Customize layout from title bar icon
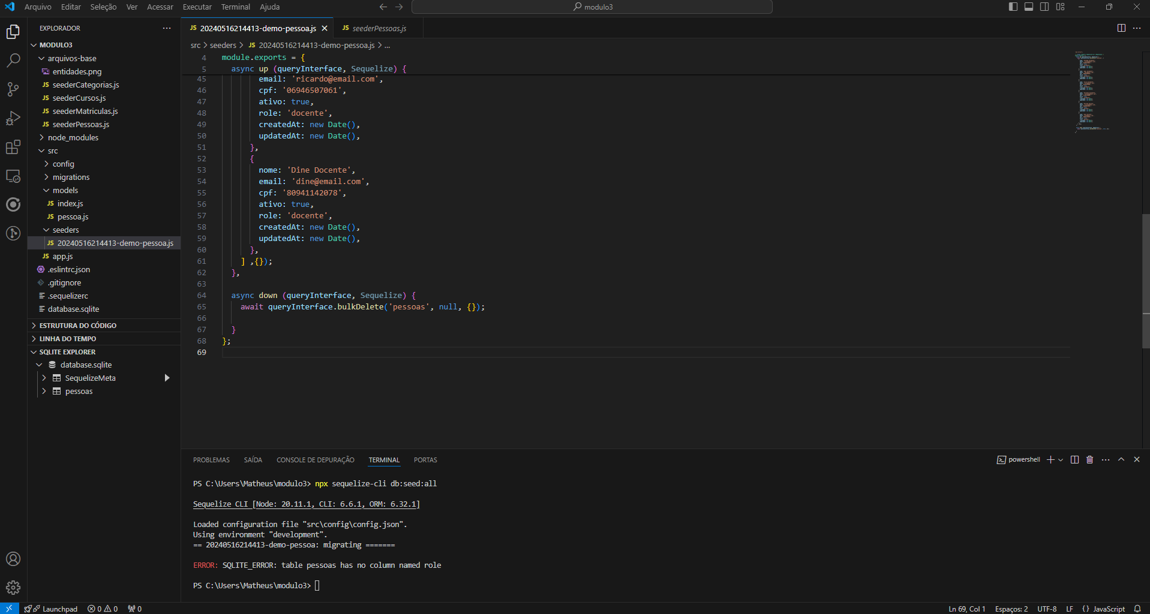Image resolution: width=1150 pixels, height=614 pixels. 1060,7
